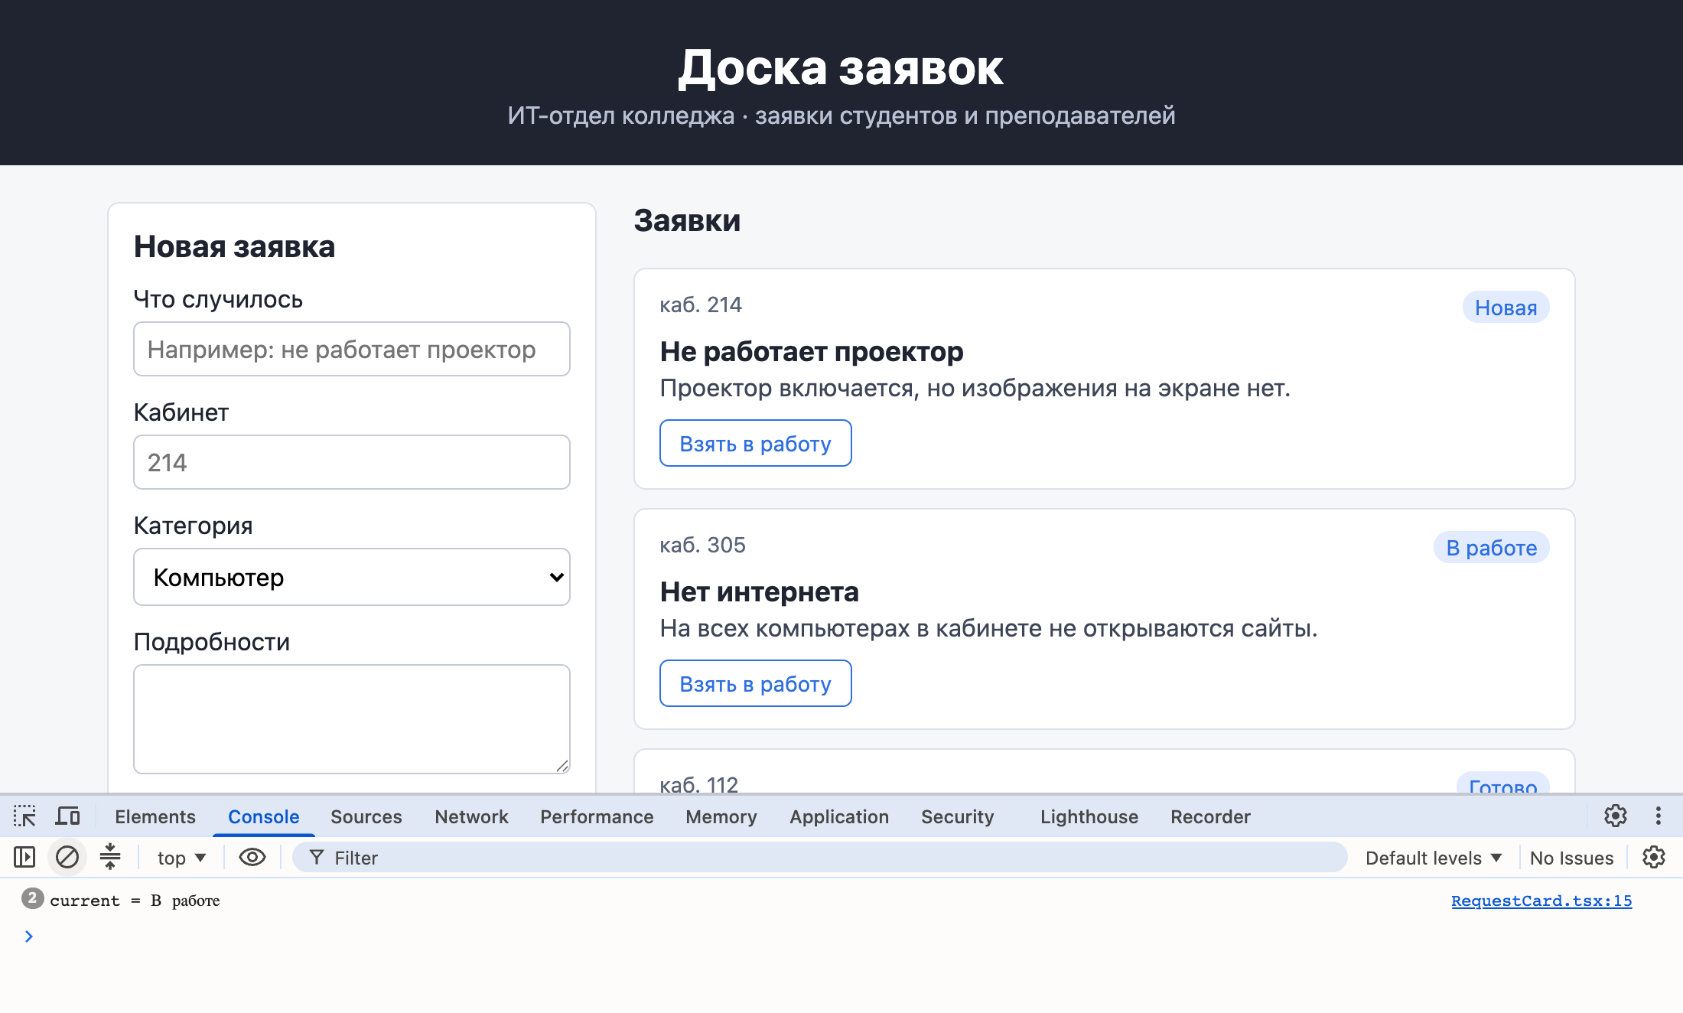Focus the Что случилось input field
Screen dimensions: 1683x1013
click(x=352, y=349)
